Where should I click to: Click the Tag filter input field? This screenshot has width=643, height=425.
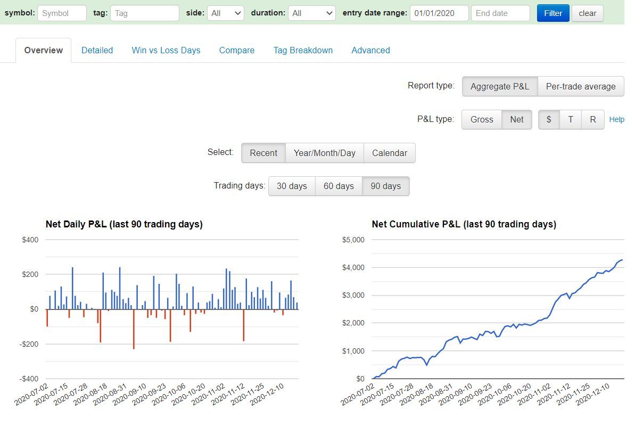click(x=145, y=13)
